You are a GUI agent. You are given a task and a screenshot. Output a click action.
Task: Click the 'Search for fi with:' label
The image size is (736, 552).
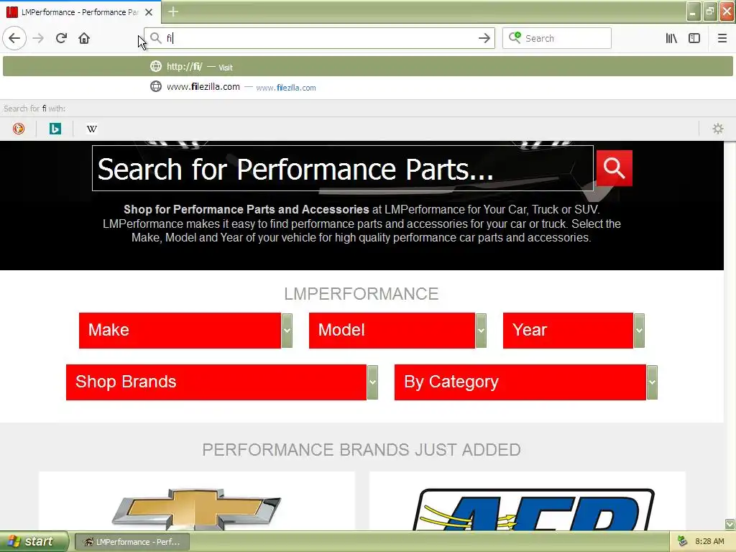(34, 109)
